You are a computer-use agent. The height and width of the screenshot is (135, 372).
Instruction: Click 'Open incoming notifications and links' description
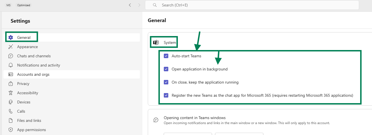click(x=247, y=123)
